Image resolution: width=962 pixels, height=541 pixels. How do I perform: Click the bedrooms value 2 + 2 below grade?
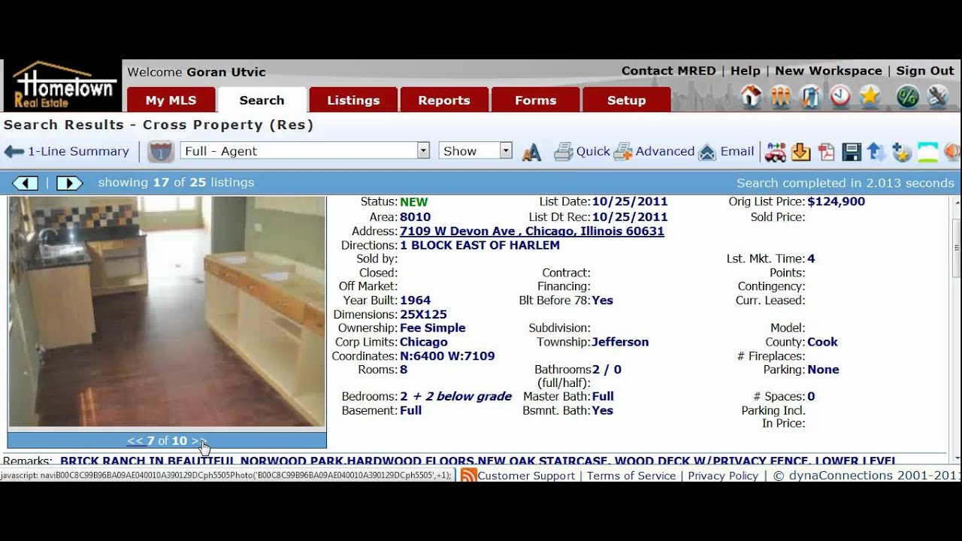point(455,396)
